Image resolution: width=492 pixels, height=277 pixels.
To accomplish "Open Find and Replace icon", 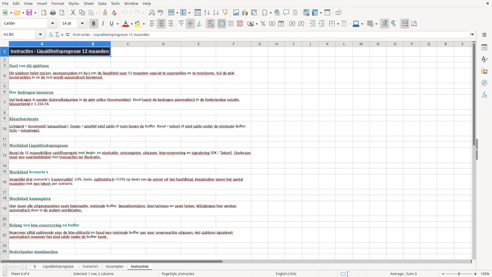I will 152,13.
